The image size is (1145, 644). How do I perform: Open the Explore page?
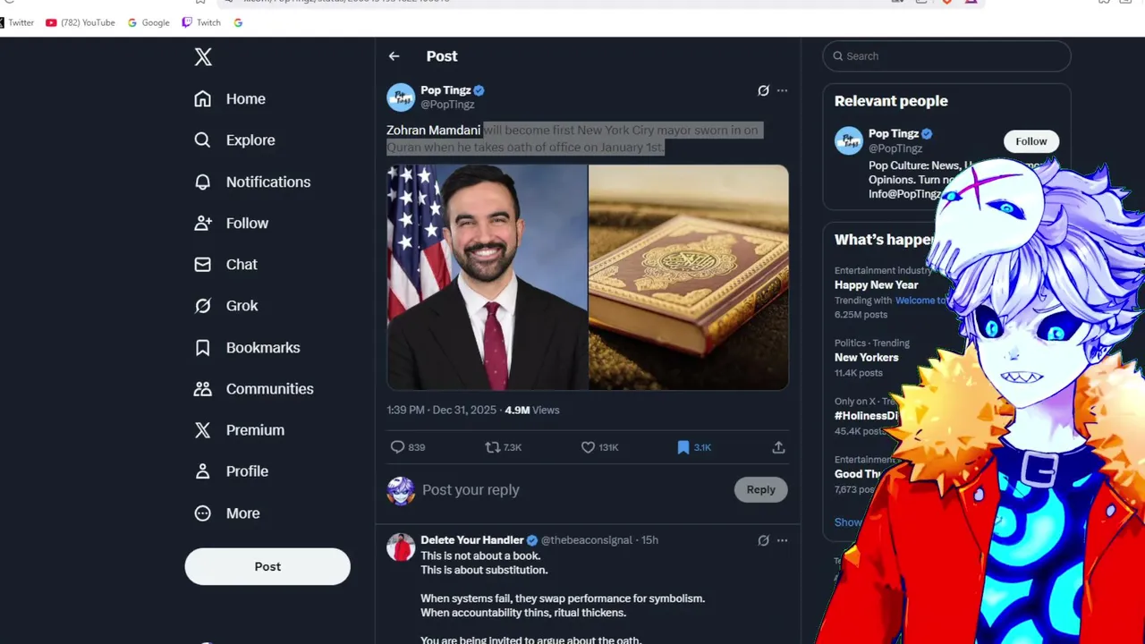234,140
